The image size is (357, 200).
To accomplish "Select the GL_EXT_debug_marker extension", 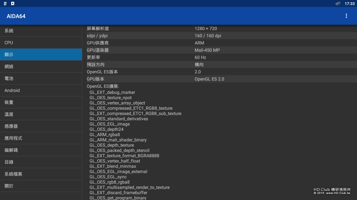I will (112, 92).
